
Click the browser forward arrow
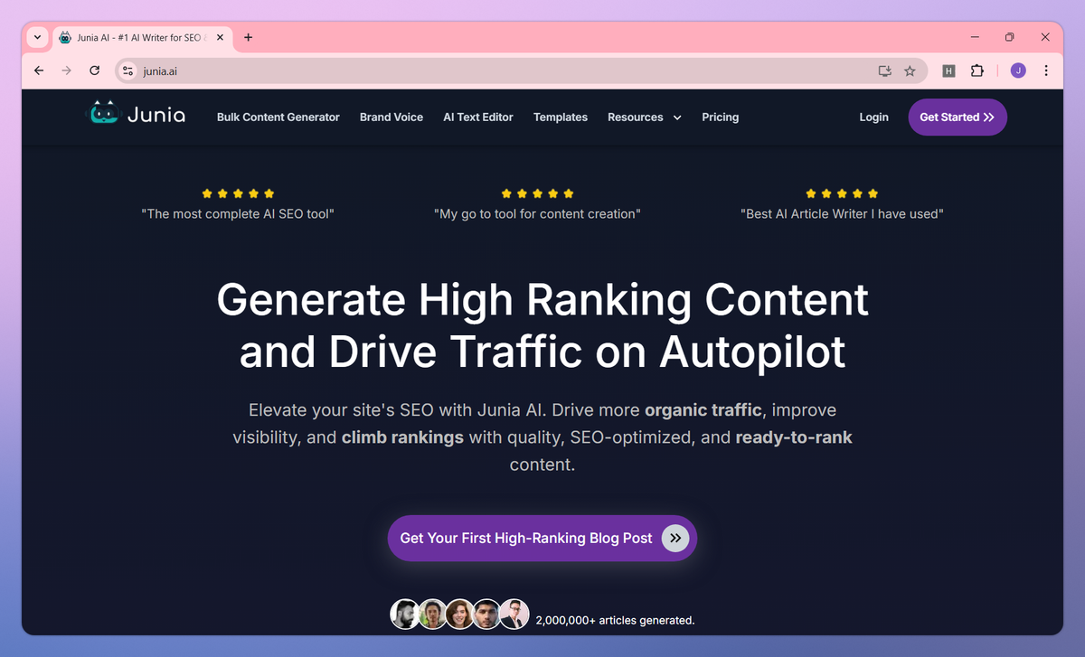(66, 70)
